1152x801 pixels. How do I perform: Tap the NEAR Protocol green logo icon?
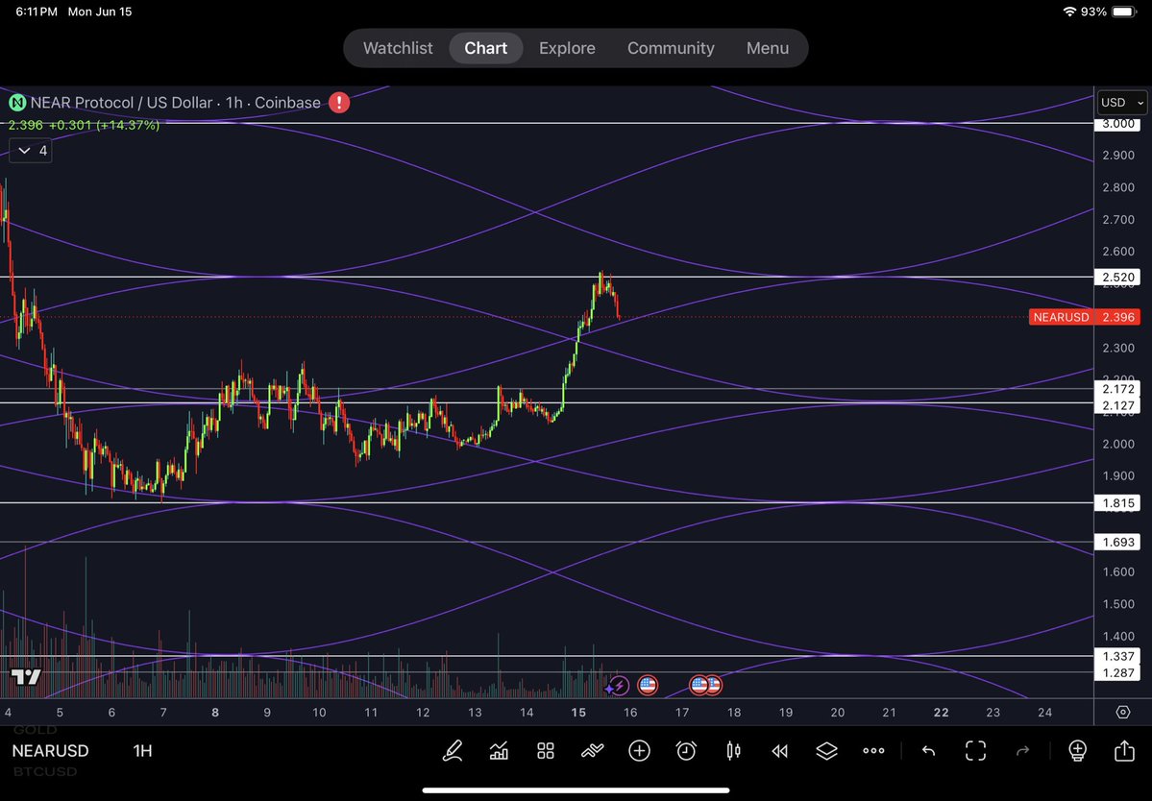[17, 103]
